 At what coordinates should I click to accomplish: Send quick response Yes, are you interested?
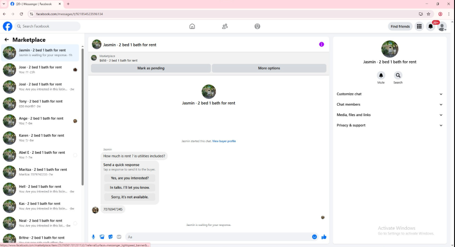(x=130, y=178)
